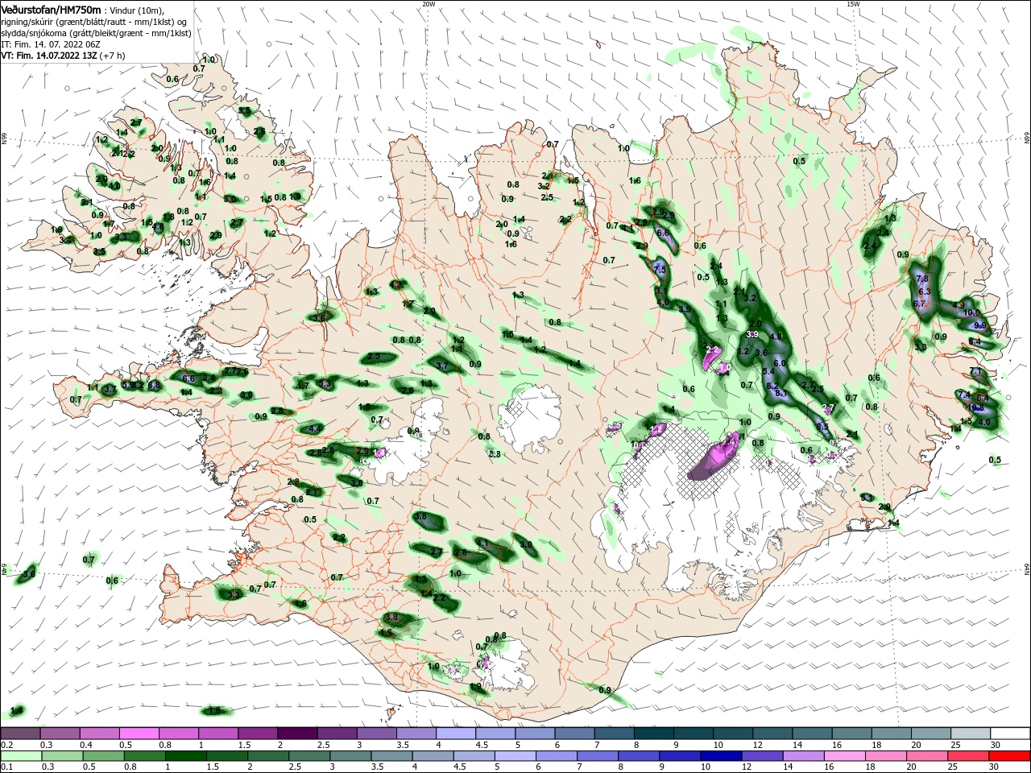Viewport: 1031px width, 773px height.
Task: Pick the light pink swatch between 16 and 18 in the lower legend
Action: [846, 756]
